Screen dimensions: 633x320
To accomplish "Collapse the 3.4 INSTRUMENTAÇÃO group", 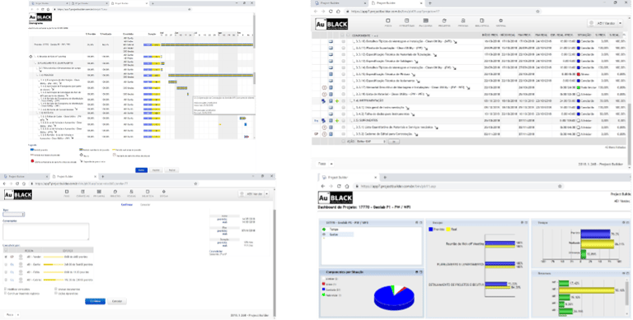I will click(x=350, y=101).
